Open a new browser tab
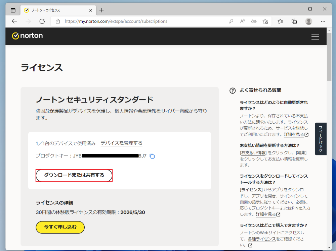 [101, 10]
